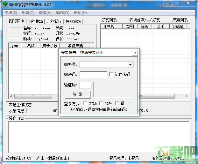Click the Protect value text

pyautogui.click(x=73, y=39)
